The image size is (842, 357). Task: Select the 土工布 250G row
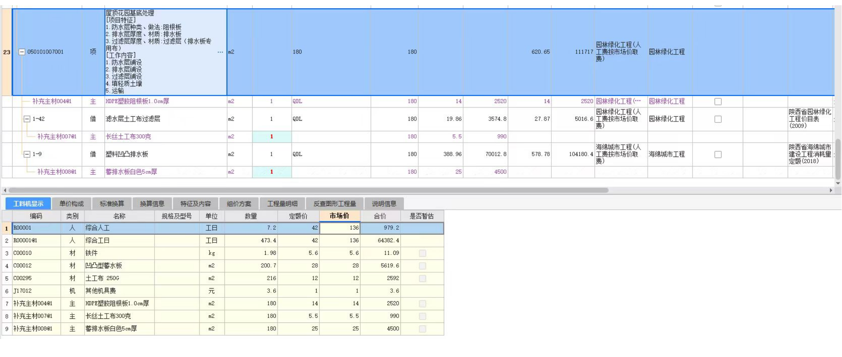pos(223,278)
